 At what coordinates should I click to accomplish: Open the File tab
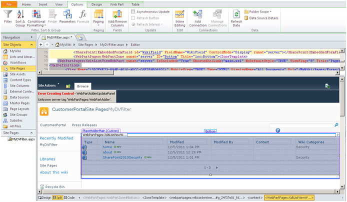point(9,4)
